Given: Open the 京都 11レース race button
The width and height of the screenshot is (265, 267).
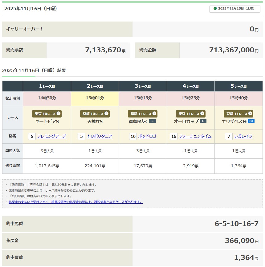Looking at the screenshot, I should (238, 114).
